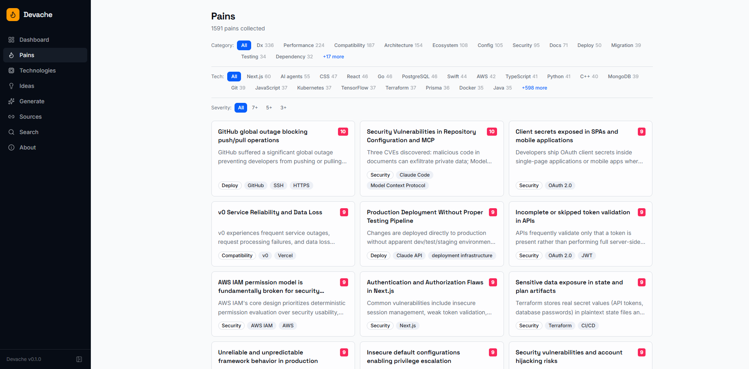Open GitHub global outage pain card
This screenshot has width=749, height=369.
click(283, 158)
